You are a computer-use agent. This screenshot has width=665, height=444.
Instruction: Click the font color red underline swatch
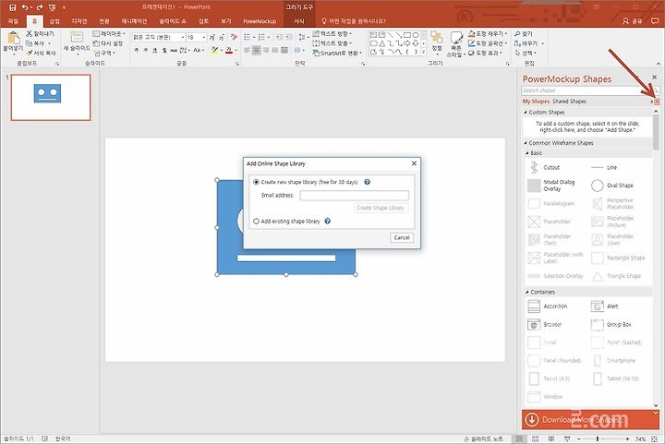229,51
